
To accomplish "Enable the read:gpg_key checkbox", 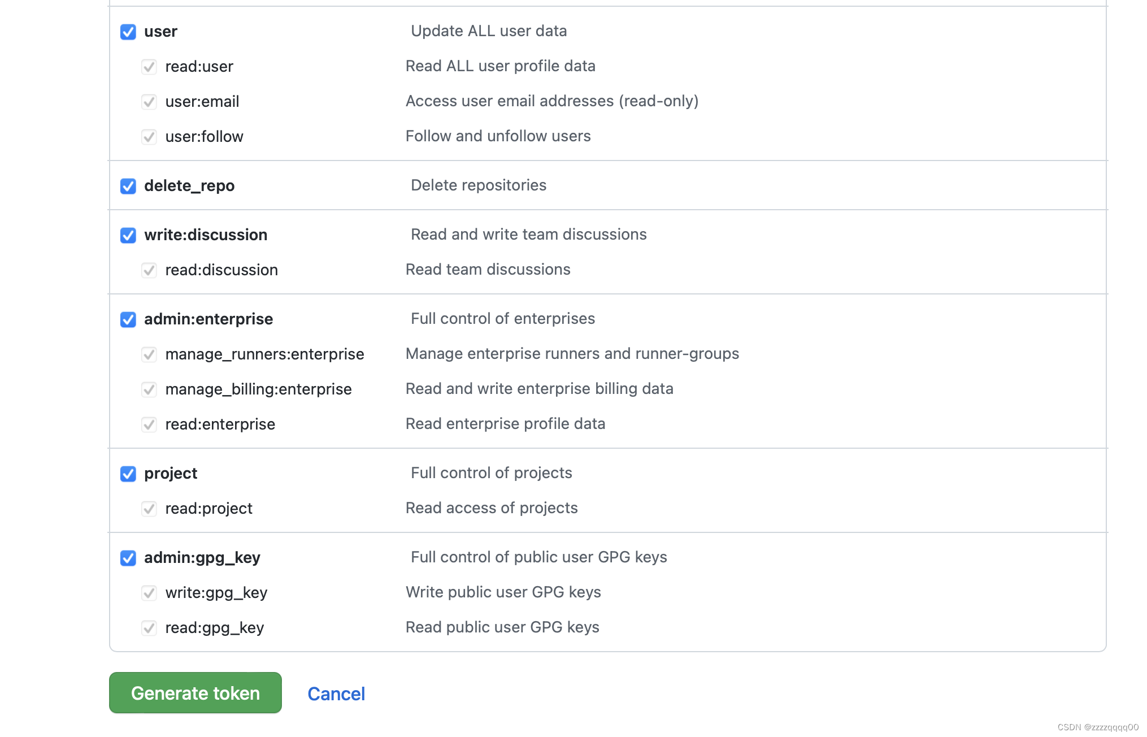I will click(149, 628).
